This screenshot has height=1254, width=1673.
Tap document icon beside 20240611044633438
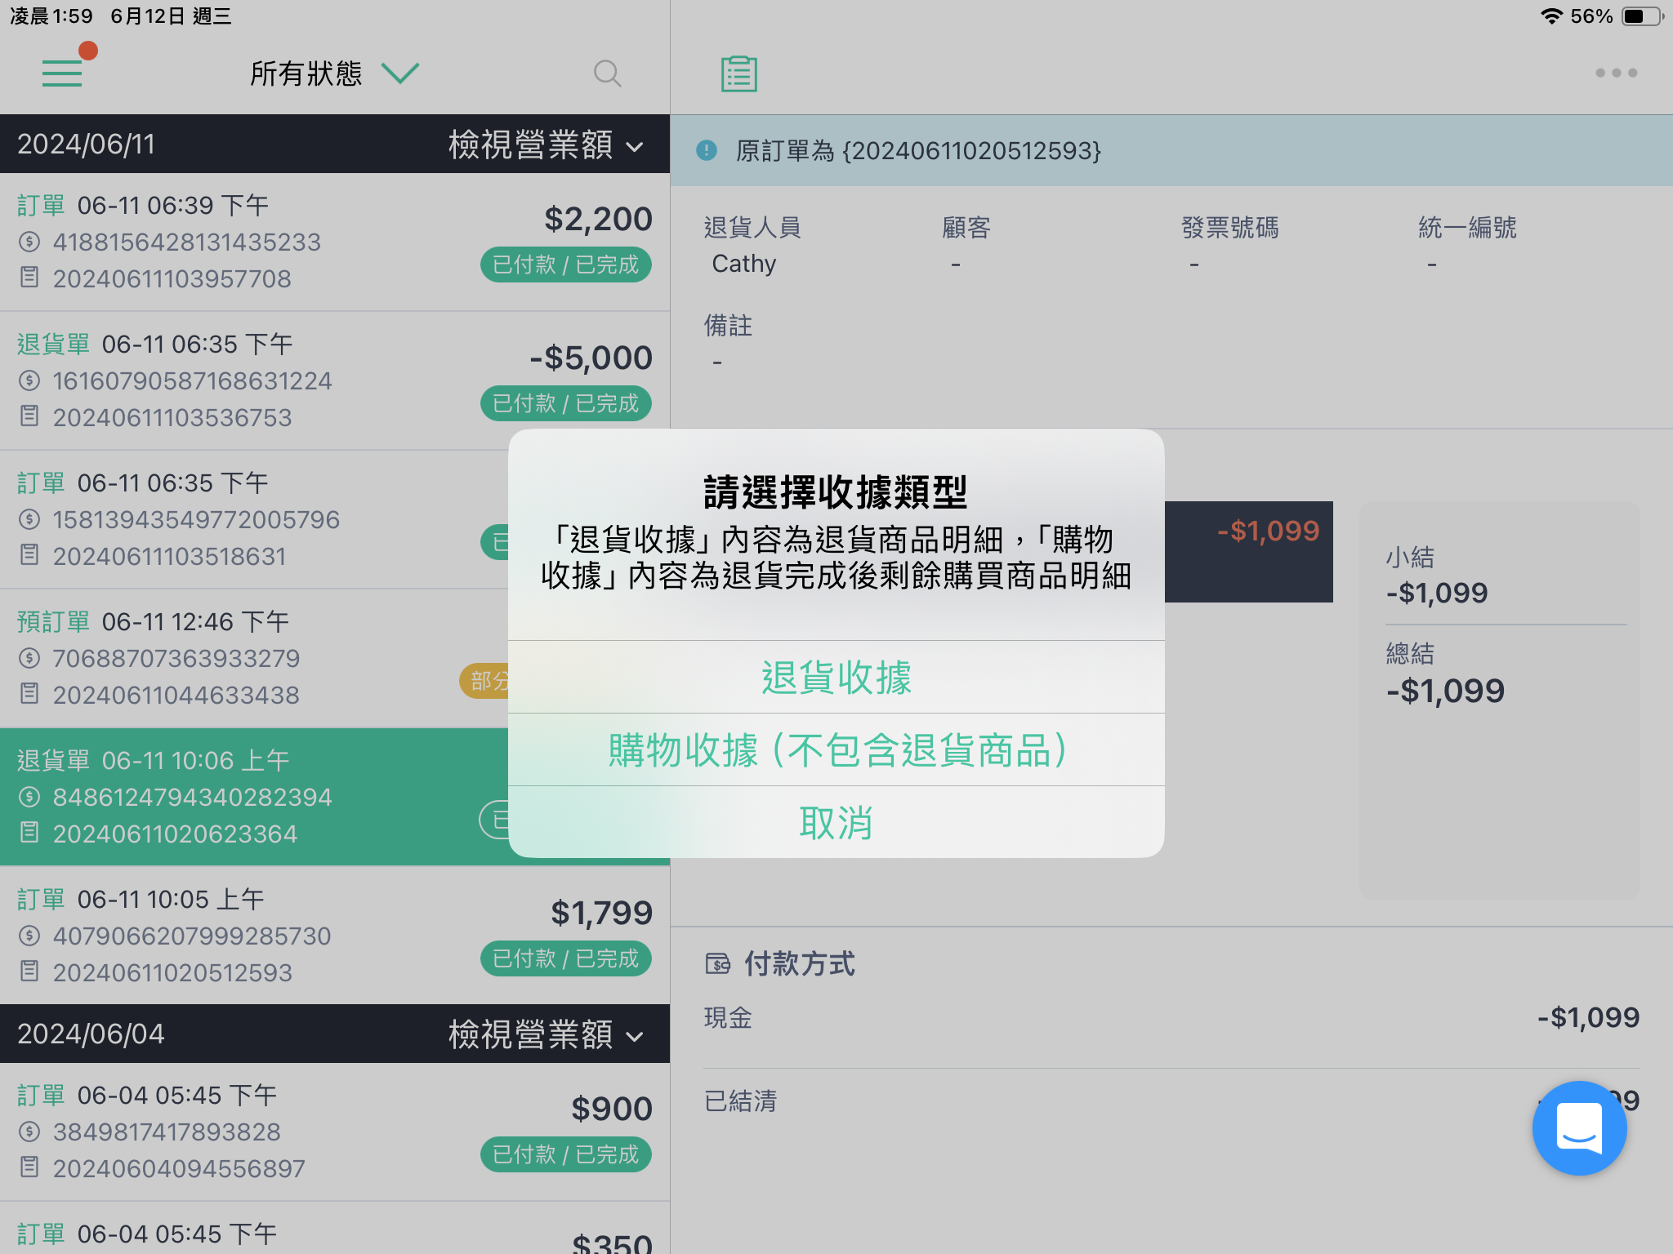29,694
